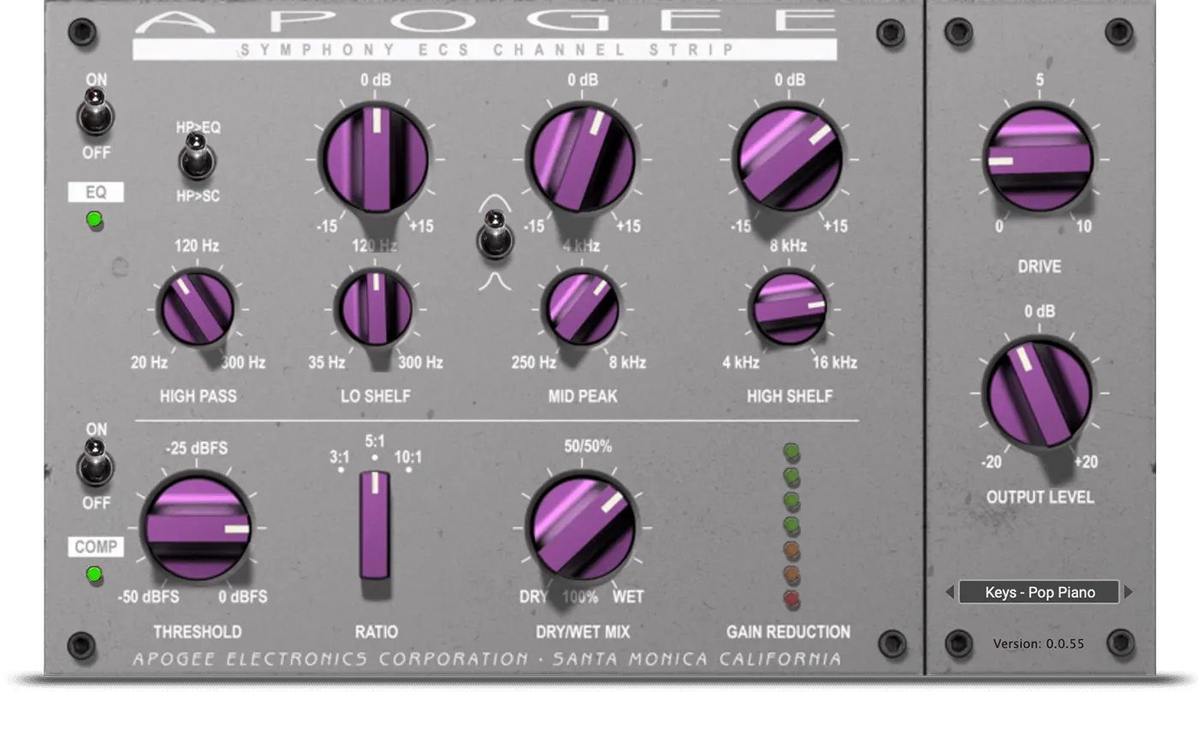Click the High Pass frequency knob
The height and width of the screenshot is (753, 1198).
point(197,308)
